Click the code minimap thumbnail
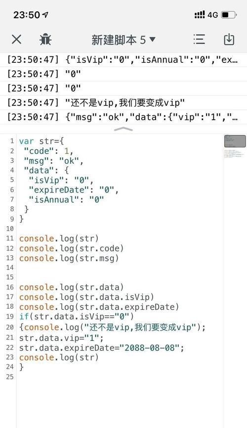 click(235, 141)
